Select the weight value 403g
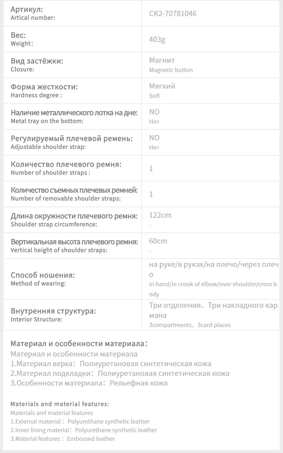The width and height of the screenshot is (283, 453). point(157,39)
